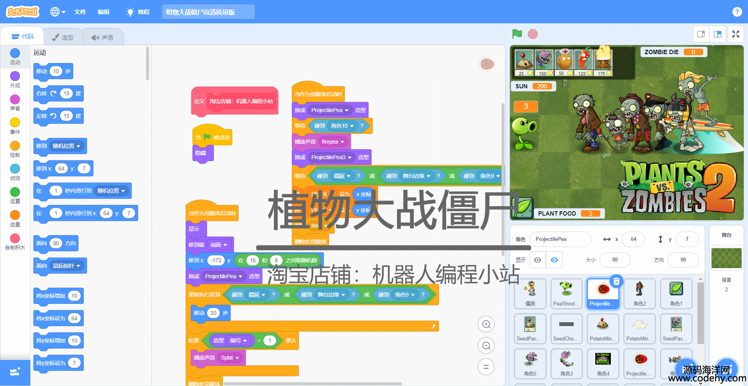Click the add extension button
748x386 pixels.
pyautogui.click(x=15, y=372)
